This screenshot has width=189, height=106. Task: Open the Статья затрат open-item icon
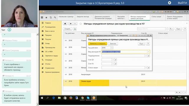[x=149, y=68]
